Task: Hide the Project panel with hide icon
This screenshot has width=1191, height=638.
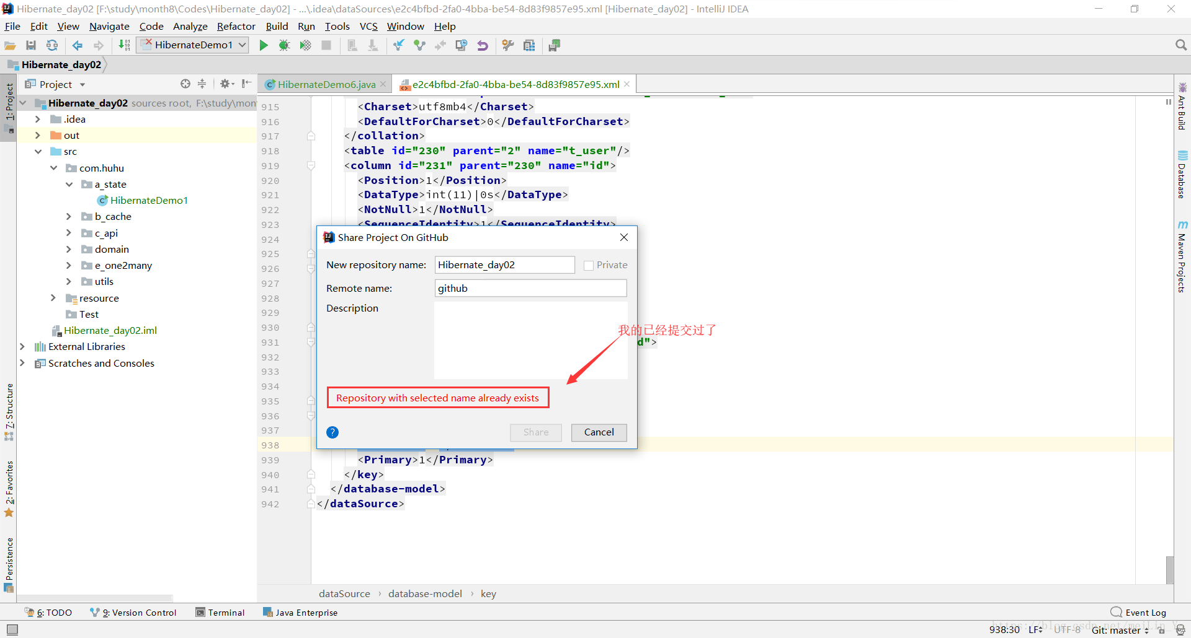Action: pos(247,84)
